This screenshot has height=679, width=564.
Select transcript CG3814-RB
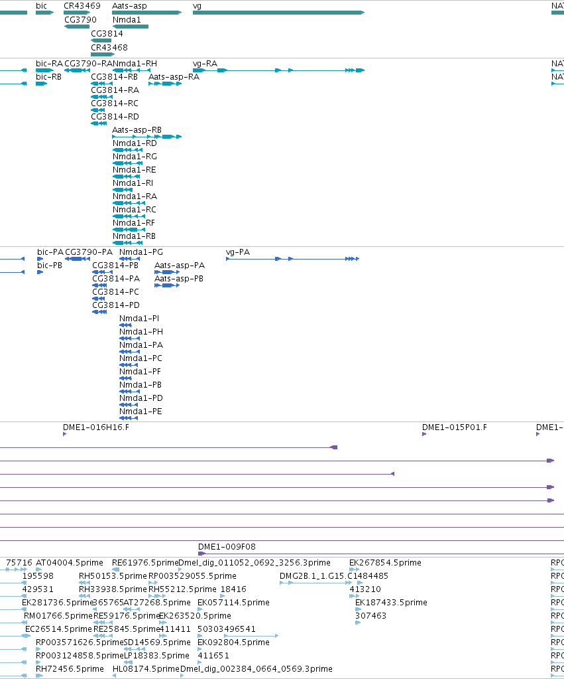[x=114, y=77]
